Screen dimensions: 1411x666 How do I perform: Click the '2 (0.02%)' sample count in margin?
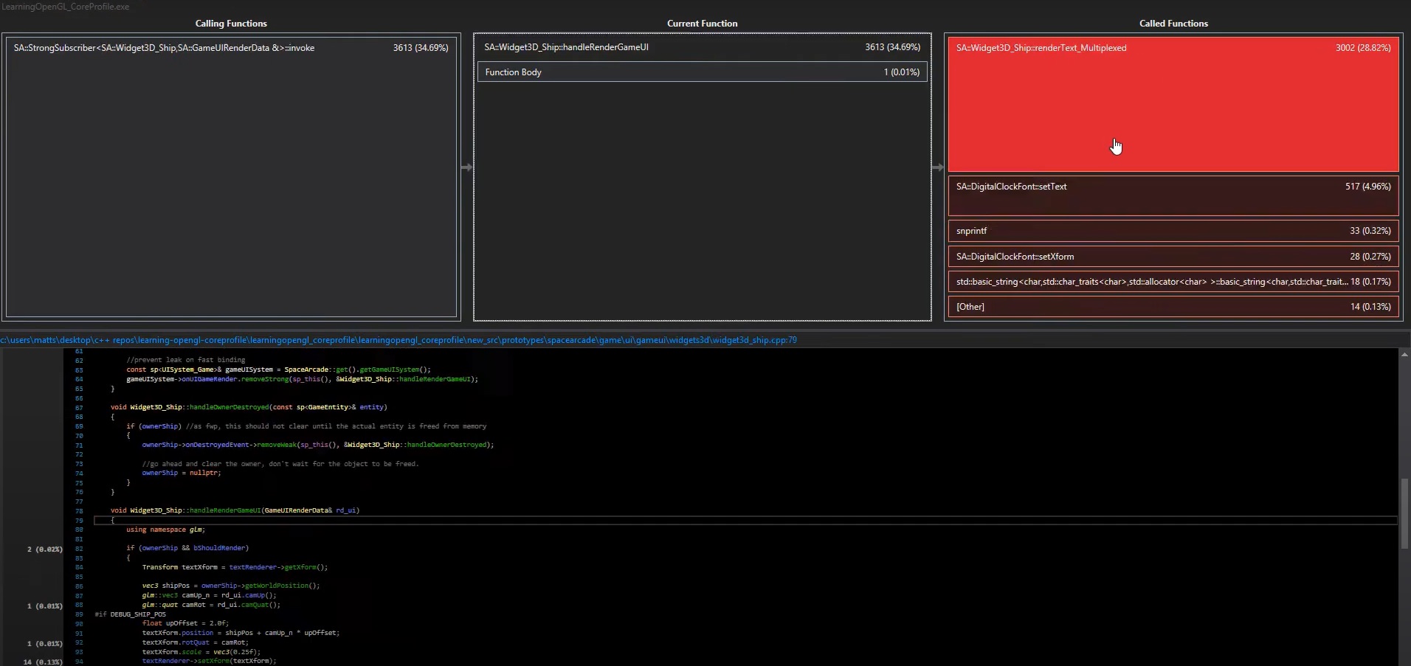pyautogui.click(x=45, y=549)
